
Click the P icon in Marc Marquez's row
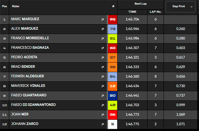tap(103, 20)
